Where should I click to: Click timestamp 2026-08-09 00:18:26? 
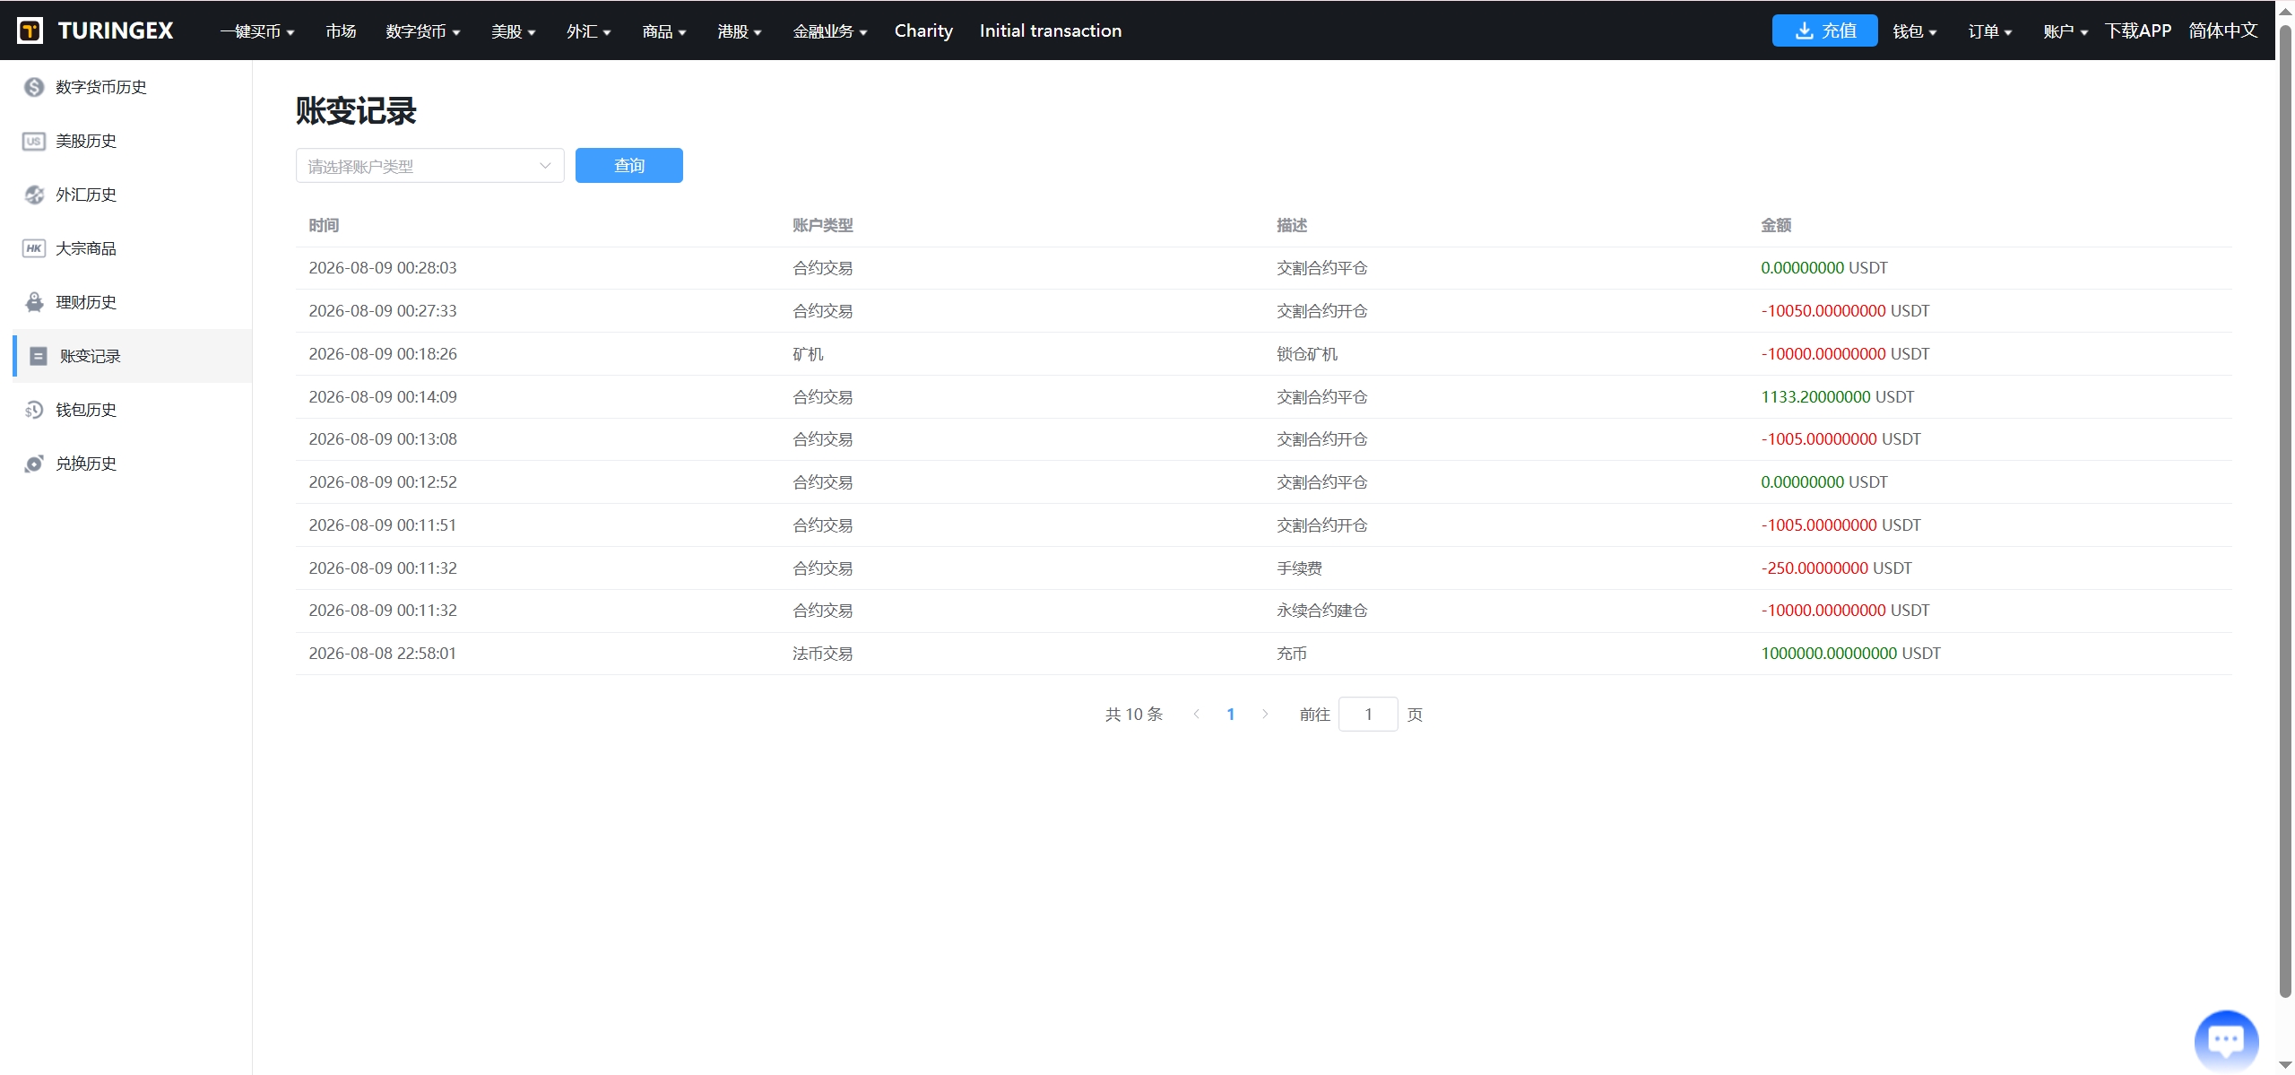point(383,354)
